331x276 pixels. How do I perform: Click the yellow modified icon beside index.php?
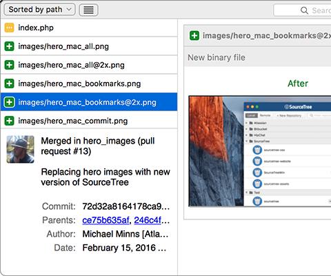point(9,28)
